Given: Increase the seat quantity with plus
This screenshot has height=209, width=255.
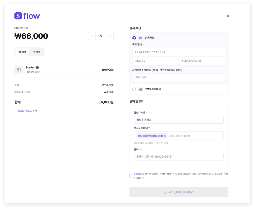Looking at the screenshot, I should [110, 36].
